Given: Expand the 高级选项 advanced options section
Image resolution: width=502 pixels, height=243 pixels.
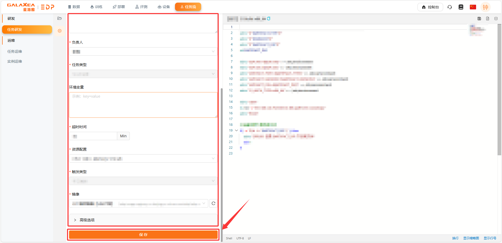Looking at the screenshot, I should pos(87,220).
